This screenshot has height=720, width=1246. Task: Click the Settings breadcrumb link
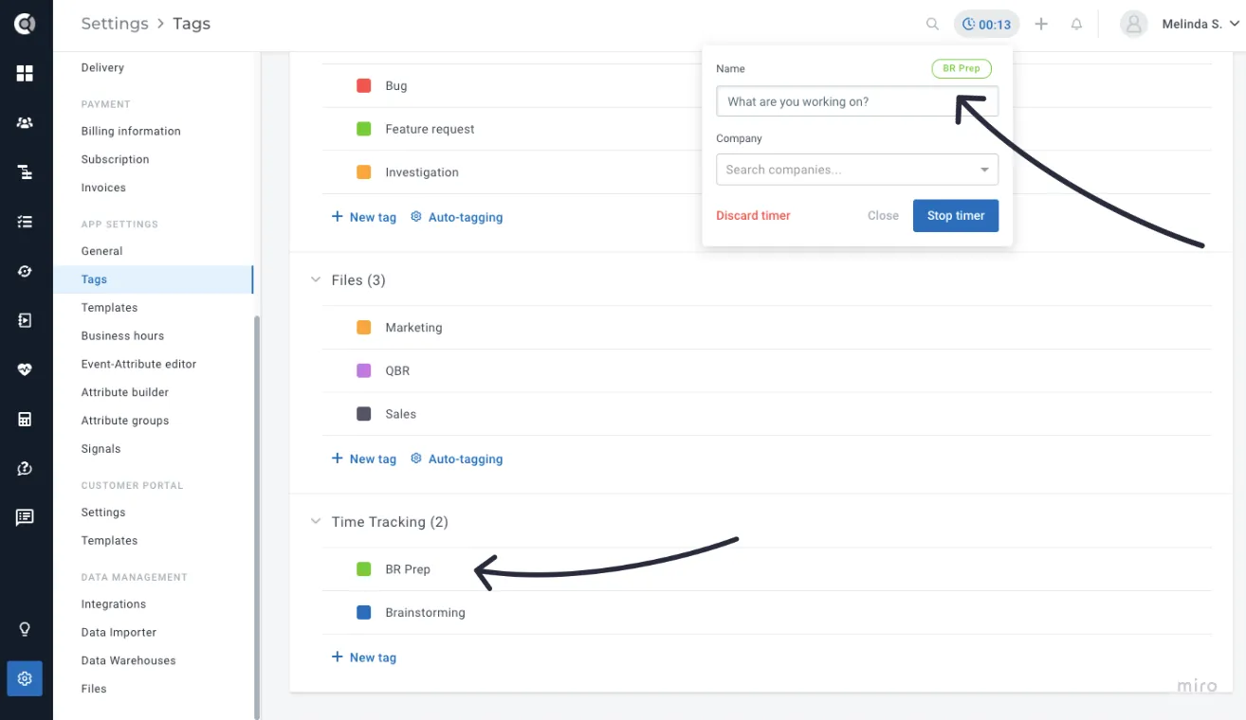coord(115,24)
